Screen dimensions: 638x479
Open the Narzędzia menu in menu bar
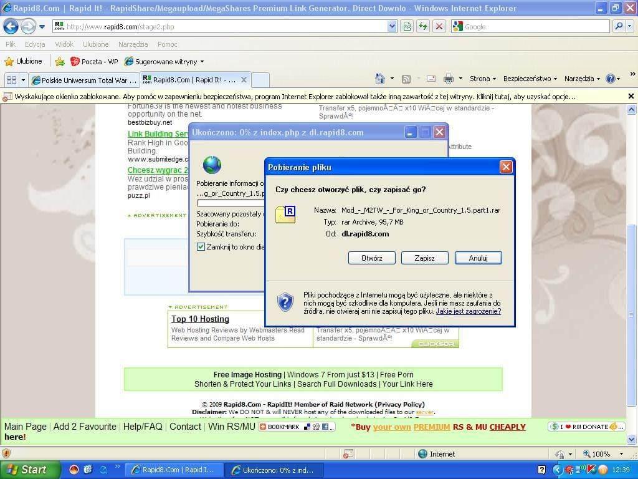133,44
